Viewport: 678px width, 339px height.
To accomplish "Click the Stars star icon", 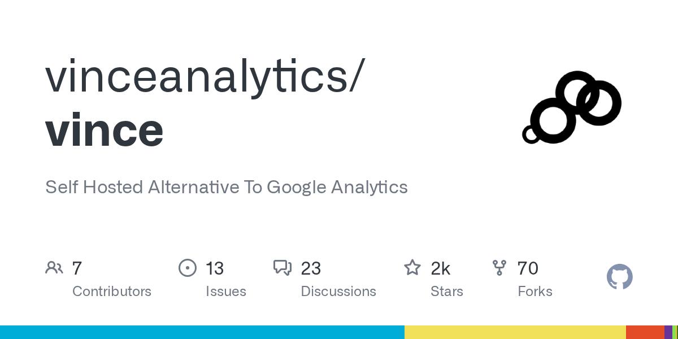I will point(412,268).
